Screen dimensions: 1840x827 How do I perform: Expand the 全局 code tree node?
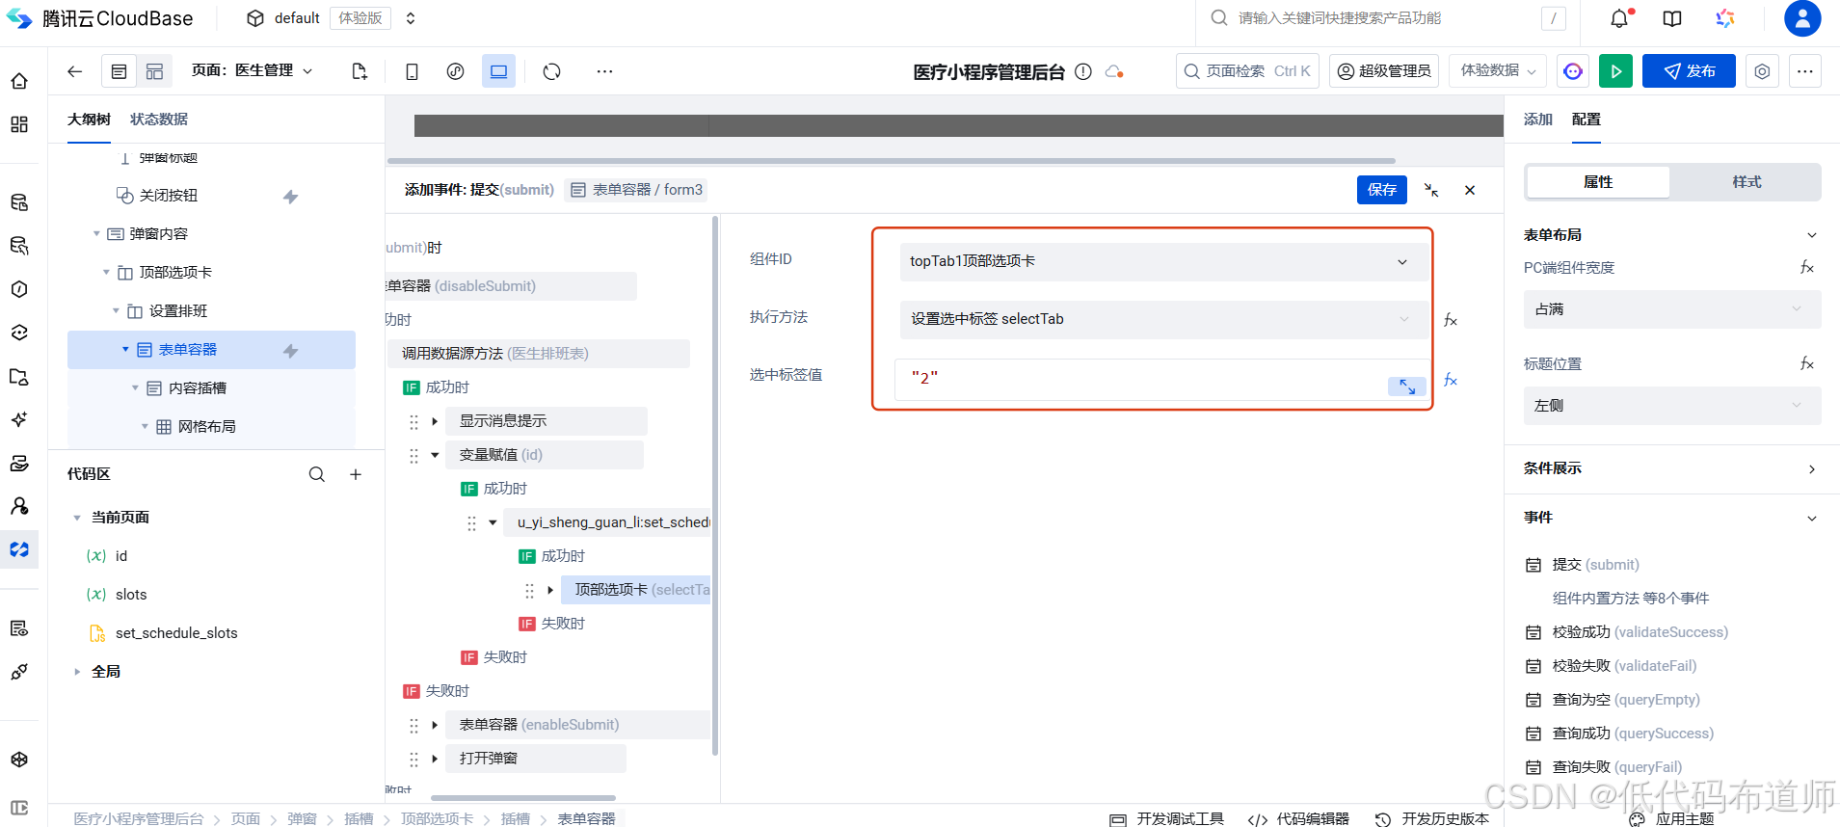pyautogui.click(x=77, y=672)
